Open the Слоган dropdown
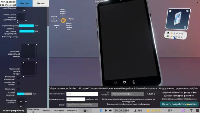The image size is (200, 113). click(x=82, y=105)
